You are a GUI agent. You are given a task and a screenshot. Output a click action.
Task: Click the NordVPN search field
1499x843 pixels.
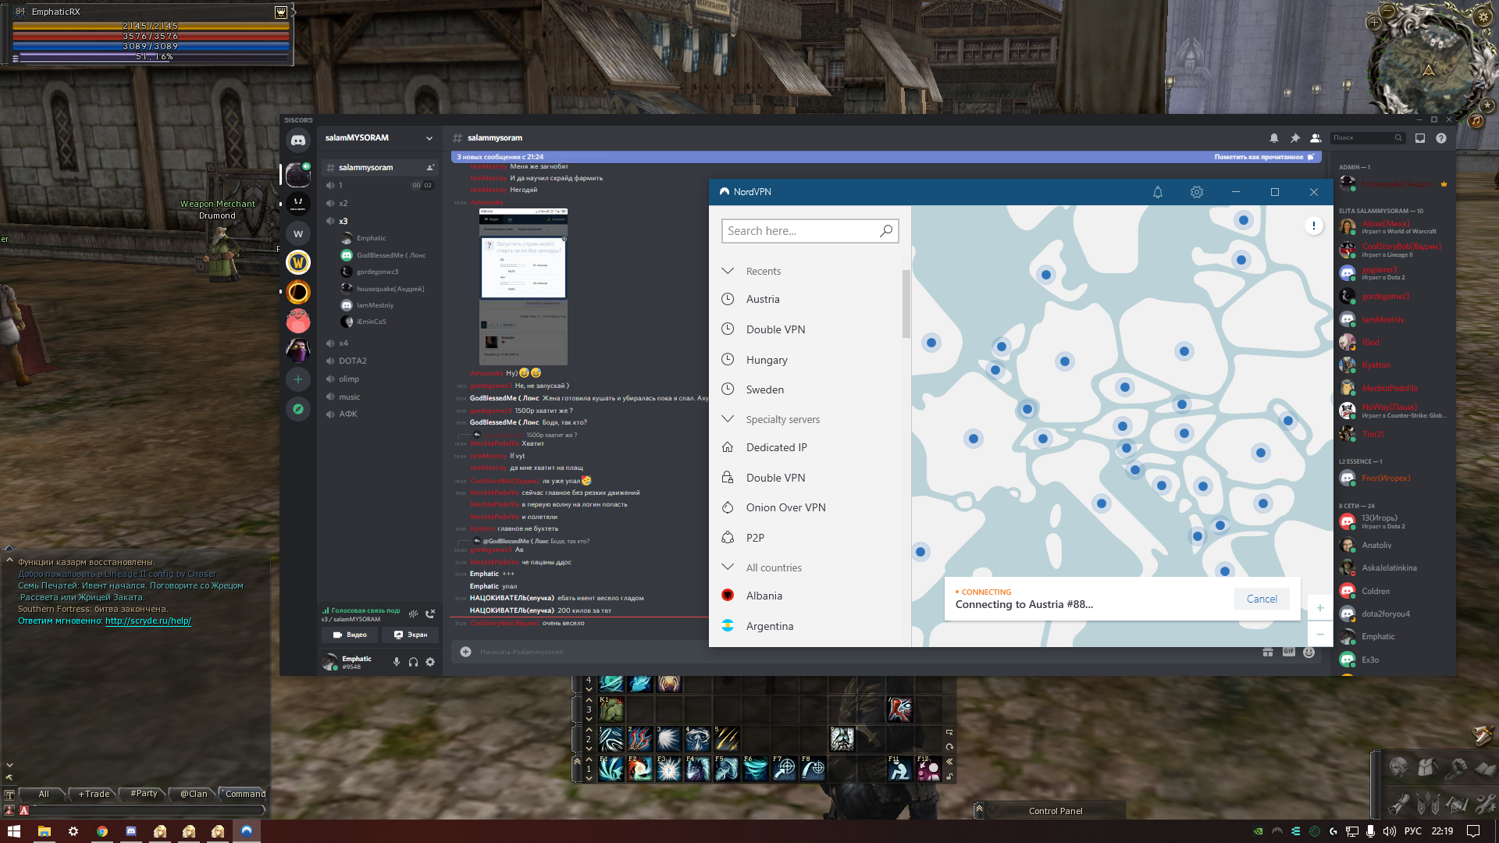(x=799, y=231)
